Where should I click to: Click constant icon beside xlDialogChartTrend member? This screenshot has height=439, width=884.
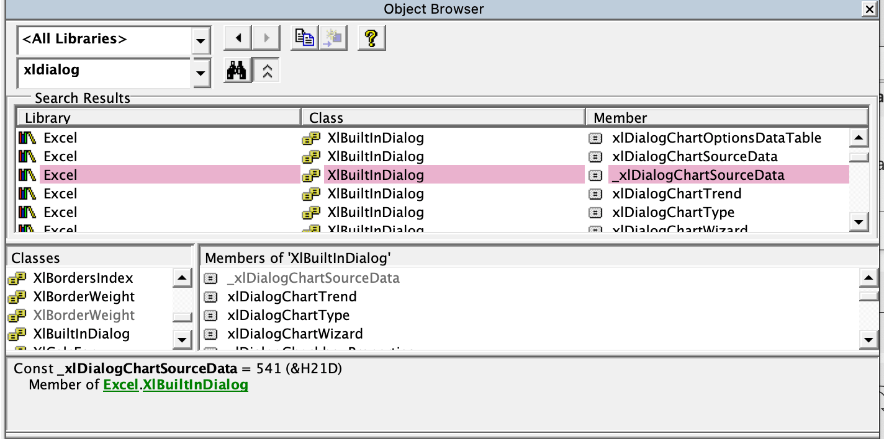tap(211, 296)
